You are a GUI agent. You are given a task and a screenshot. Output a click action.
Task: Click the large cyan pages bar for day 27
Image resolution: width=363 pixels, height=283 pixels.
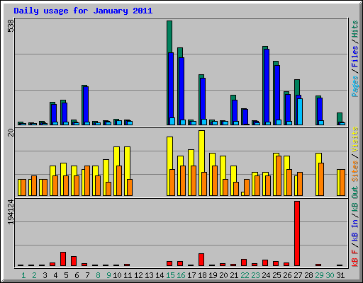[300, 112]
